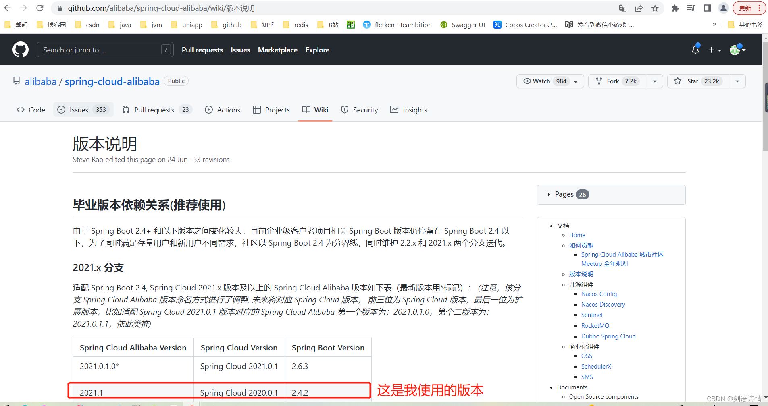The width and height of the screenshot is (768, 406).
Task: Open the alibaba owner link
Action: [40, 81]
